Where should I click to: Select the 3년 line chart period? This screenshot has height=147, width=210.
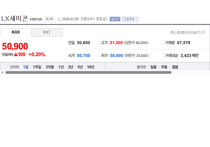tap(70, 67)
